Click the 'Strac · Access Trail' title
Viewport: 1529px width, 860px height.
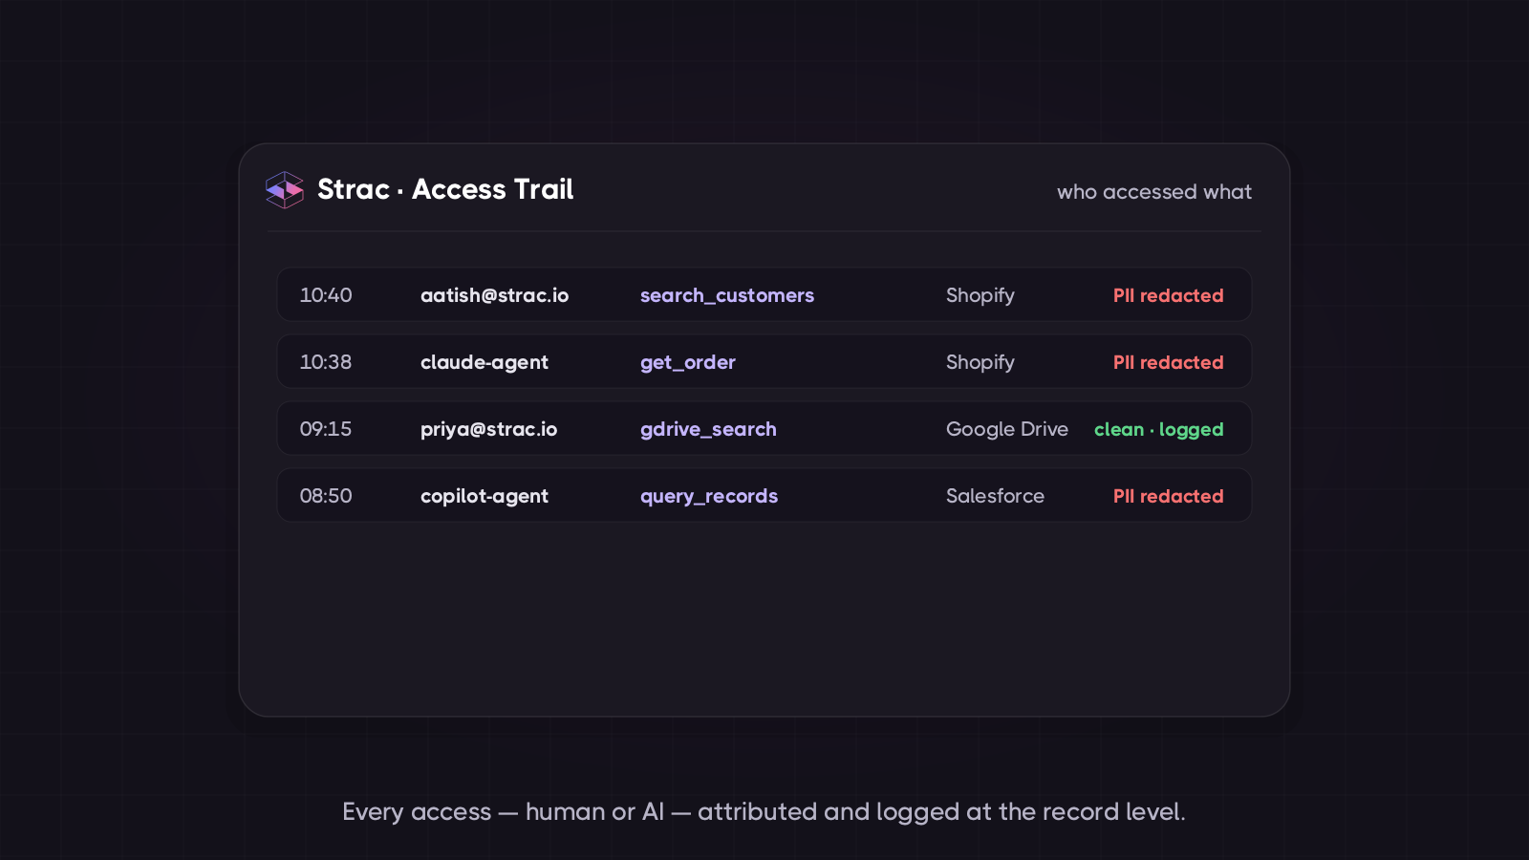pyautogui.click(x=445, y=189)
